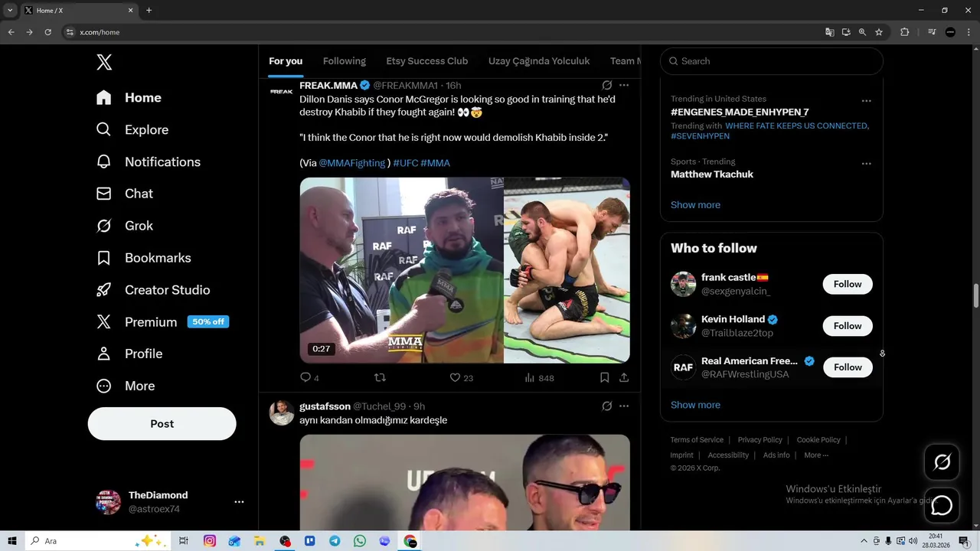This screenshot has height=551, width=980.
Task: Expand the footer More menu
Action: pos(816,455)
